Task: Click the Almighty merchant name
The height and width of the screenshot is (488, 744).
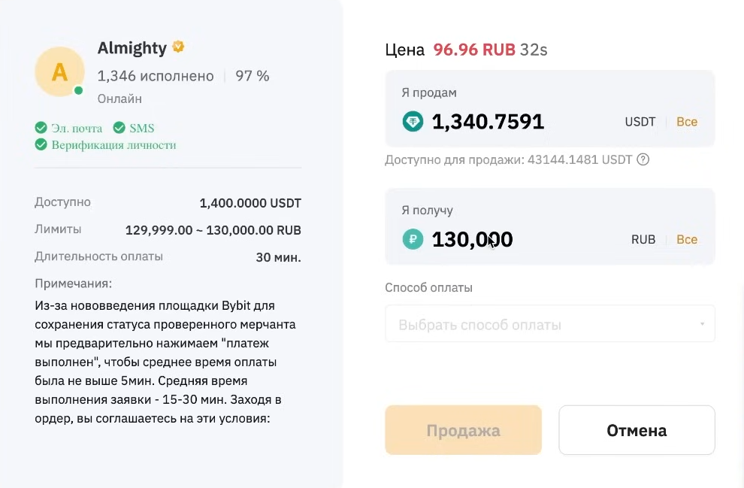Action: click(132, 48)
